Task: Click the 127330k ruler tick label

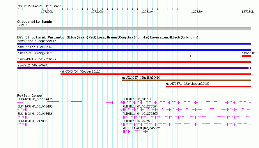Action: pos(248,12)
